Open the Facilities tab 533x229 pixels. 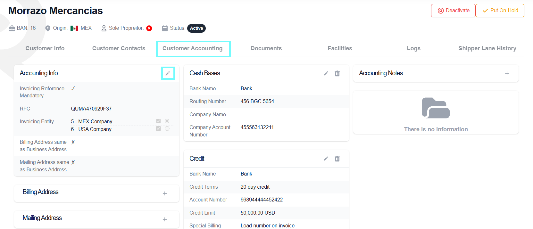point(340,48)
